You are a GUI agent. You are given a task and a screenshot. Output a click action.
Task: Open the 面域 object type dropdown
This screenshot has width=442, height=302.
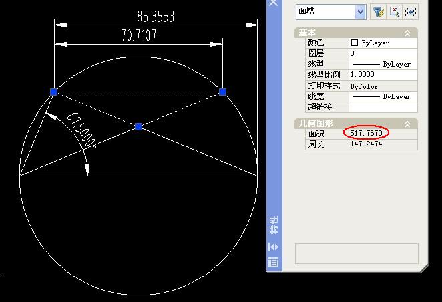click(360, 12)
